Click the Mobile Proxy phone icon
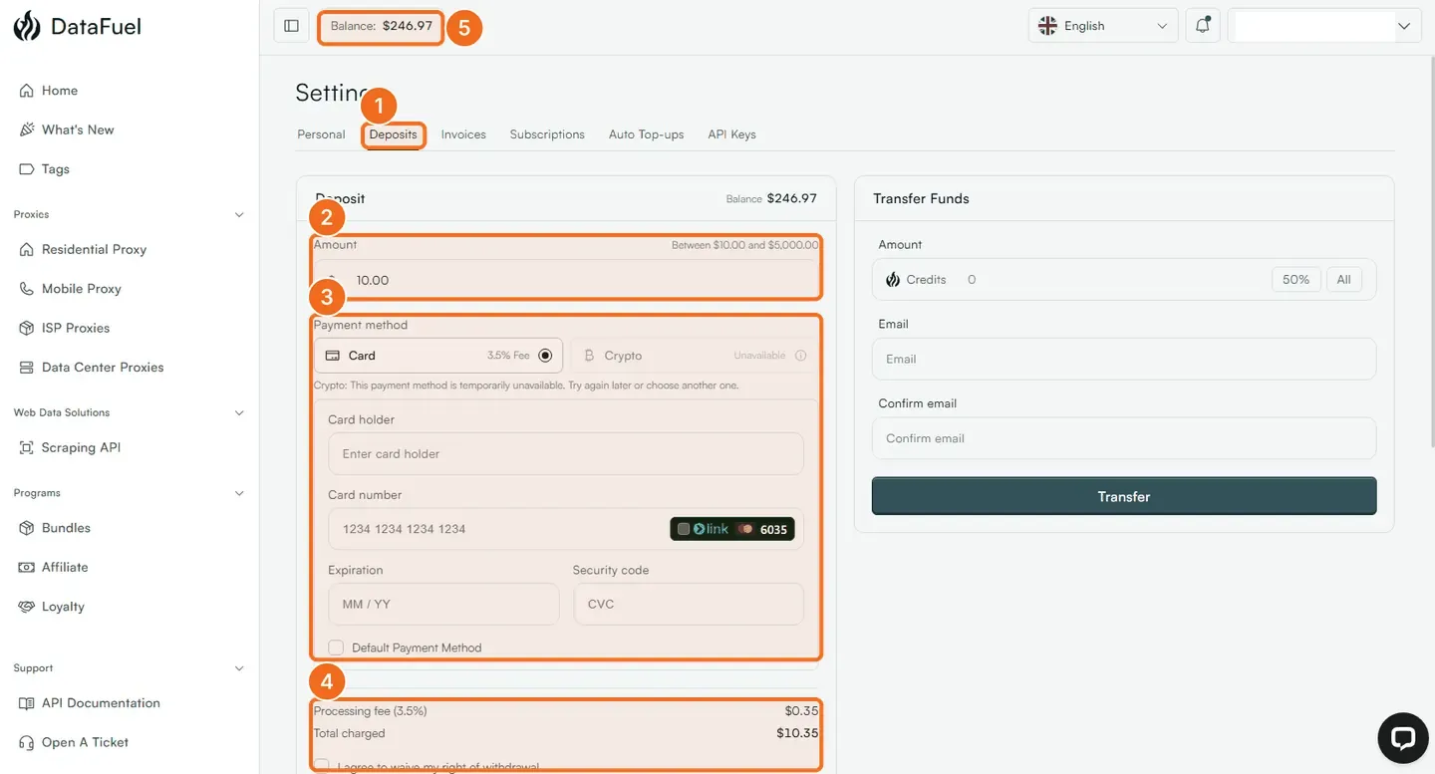 pos(27,289)
